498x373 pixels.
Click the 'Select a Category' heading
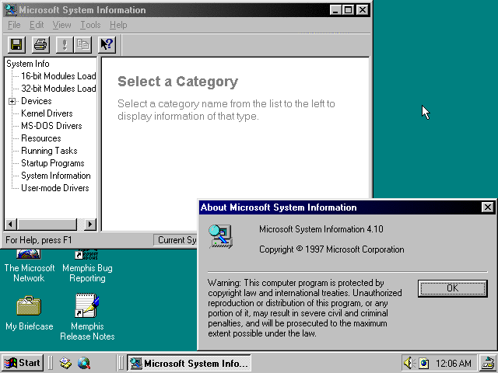(177, 82)
